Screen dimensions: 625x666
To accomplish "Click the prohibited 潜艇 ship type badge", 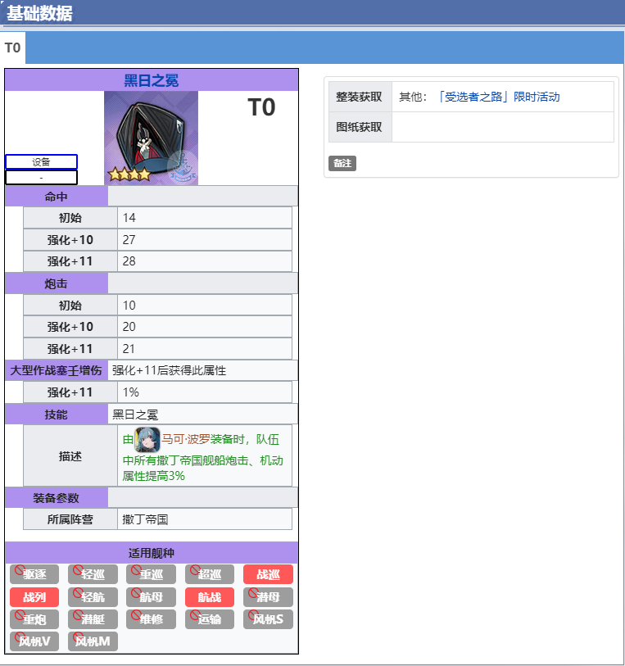I will pos(93,619).
